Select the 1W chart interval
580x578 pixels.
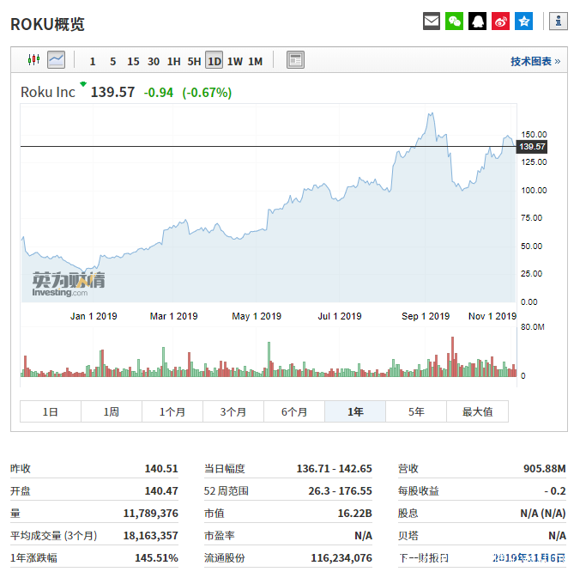pyautogui.click(x=235, y=61)
